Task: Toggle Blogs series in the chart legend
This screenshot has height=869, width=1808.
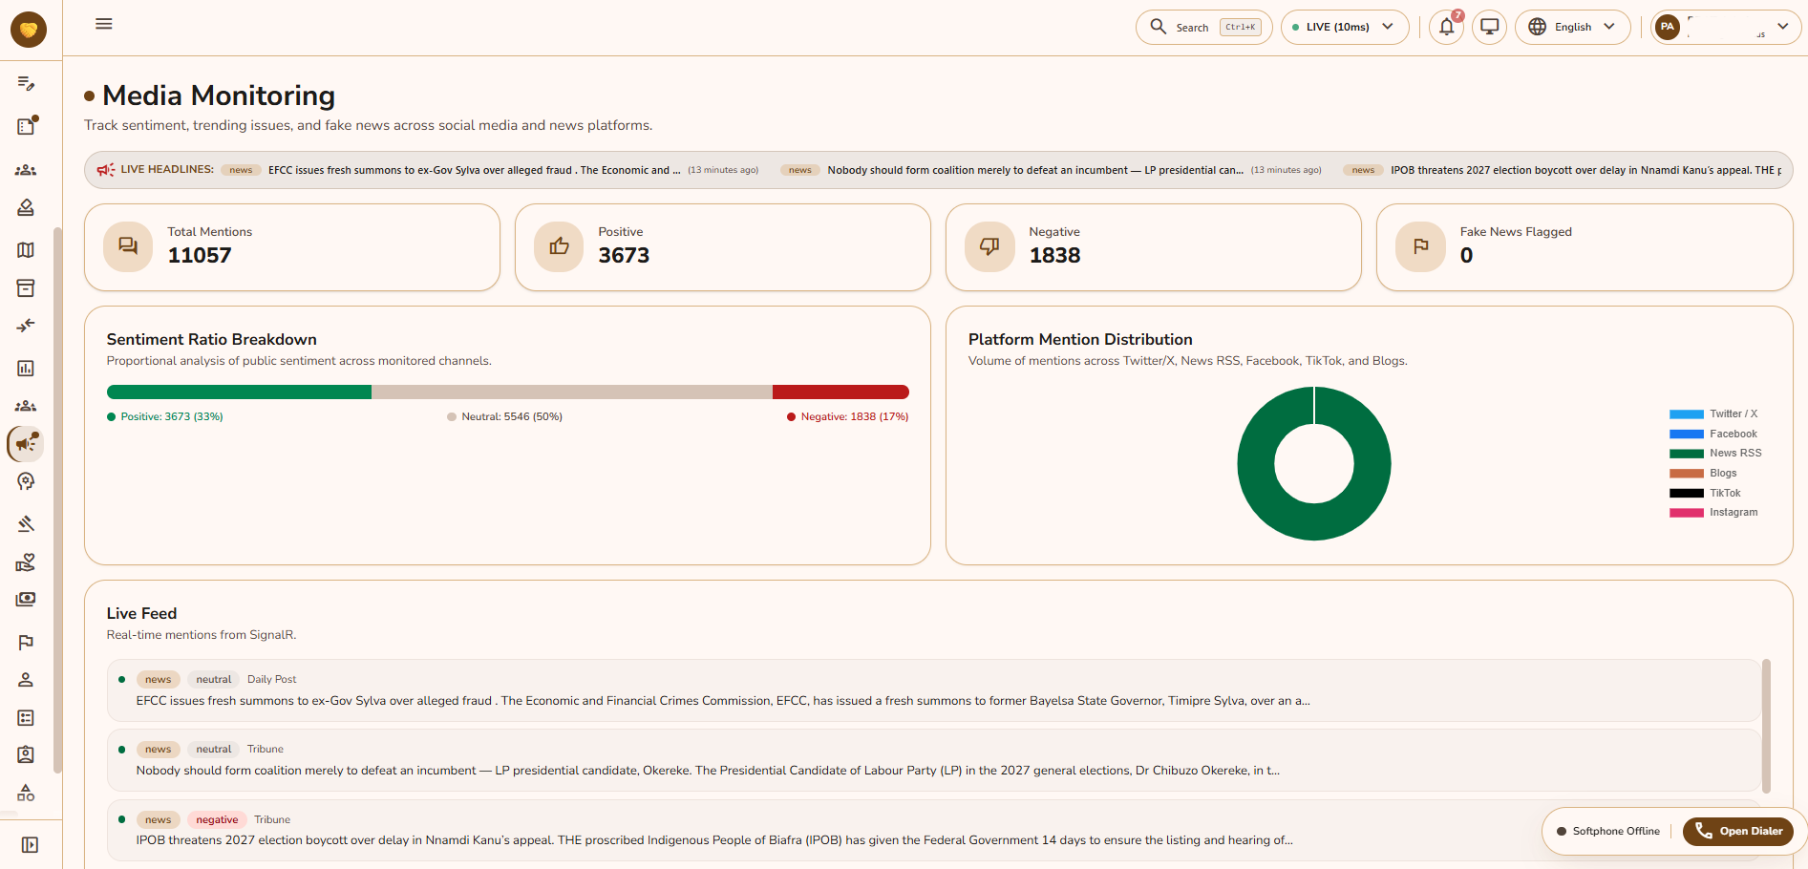Action: (1703, 474)
